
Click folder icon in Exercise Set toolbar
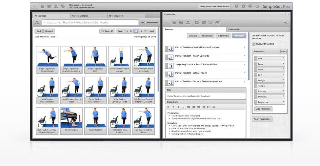(x=181, y=22)
